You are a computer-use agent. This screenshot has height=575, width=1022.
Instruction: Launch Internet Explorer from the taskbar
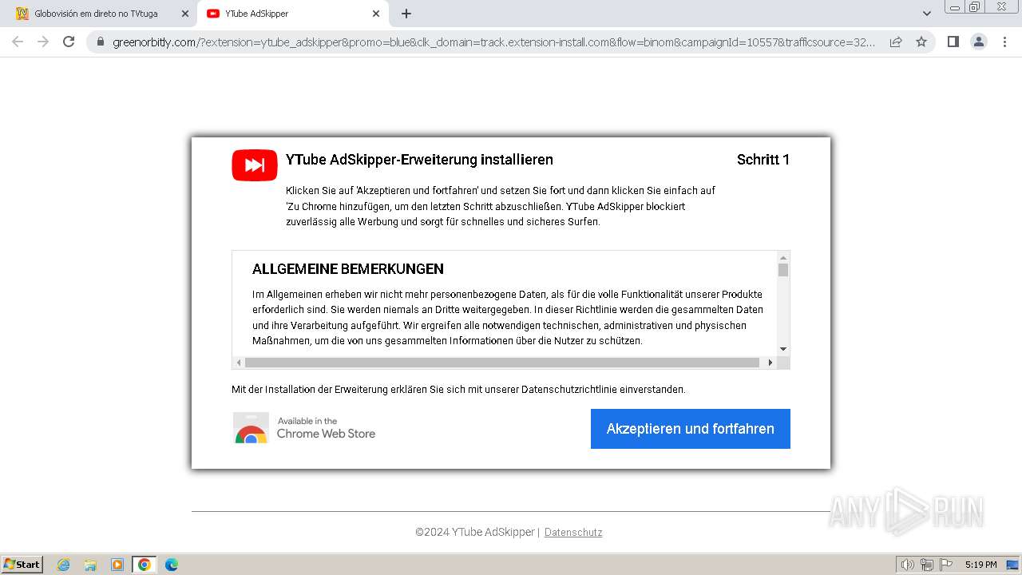(x=64, y=565)
